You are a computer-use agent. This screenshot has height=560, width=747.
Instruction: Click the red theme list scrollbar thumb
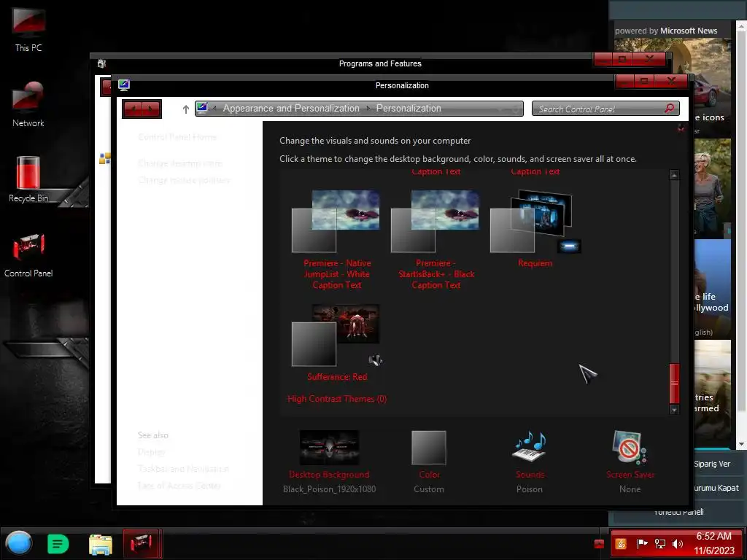click(x=674, y=384)
